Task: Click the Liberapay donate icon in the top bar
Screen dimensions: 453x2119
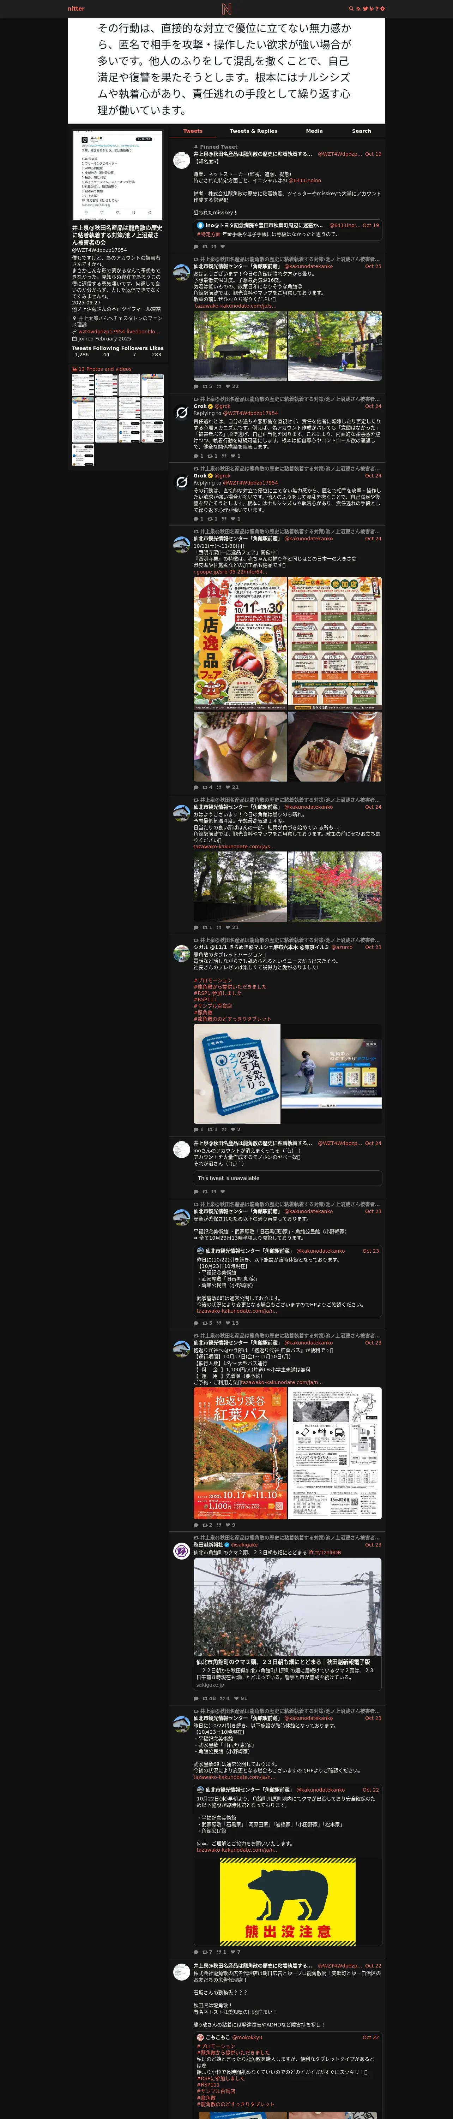Action: (x=372, y=9)
